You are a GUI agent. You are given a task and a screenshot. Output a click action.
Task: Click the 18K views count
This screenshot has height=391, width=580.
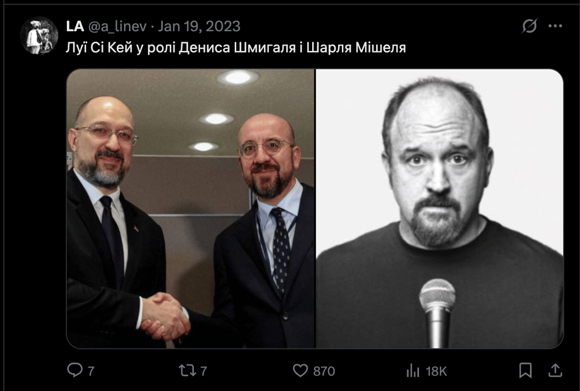click(x=436, y=371)
